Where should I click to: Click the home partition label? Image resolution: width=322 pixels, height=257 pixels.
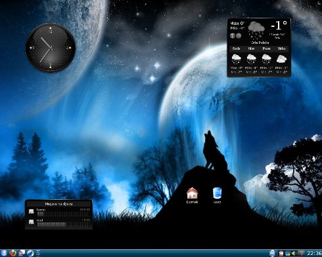[41, 210]
